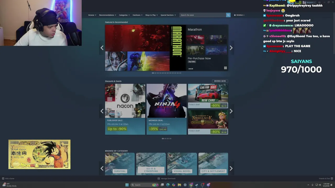Expand the Recommendations dropdown menu

108,15
